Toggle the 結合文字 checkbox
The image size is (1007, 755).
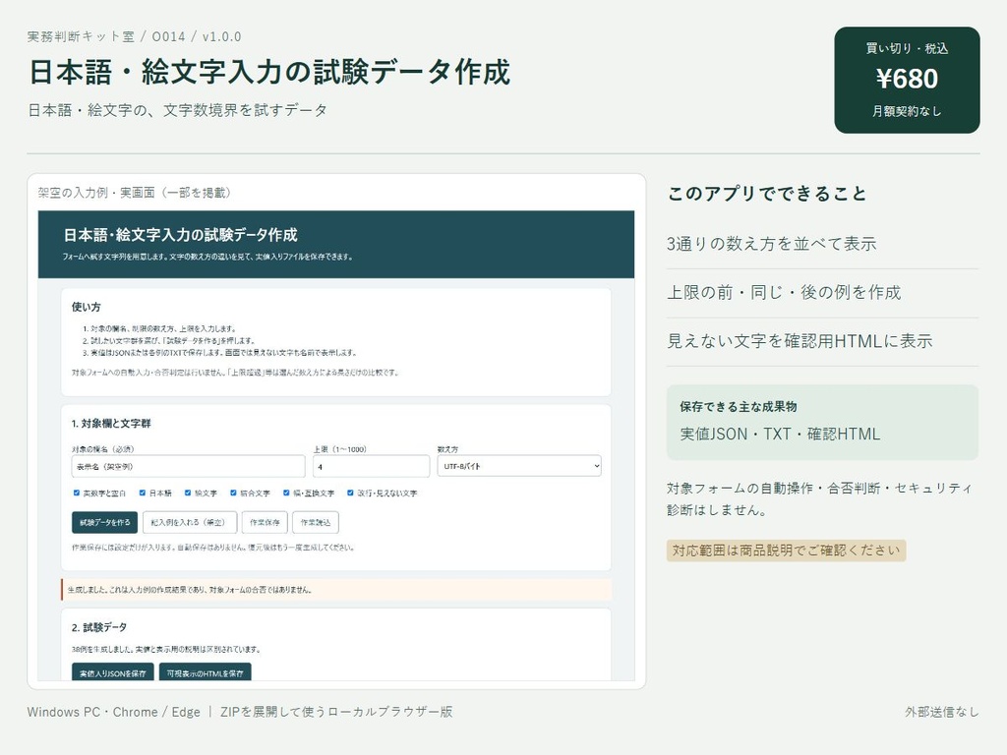234,494
